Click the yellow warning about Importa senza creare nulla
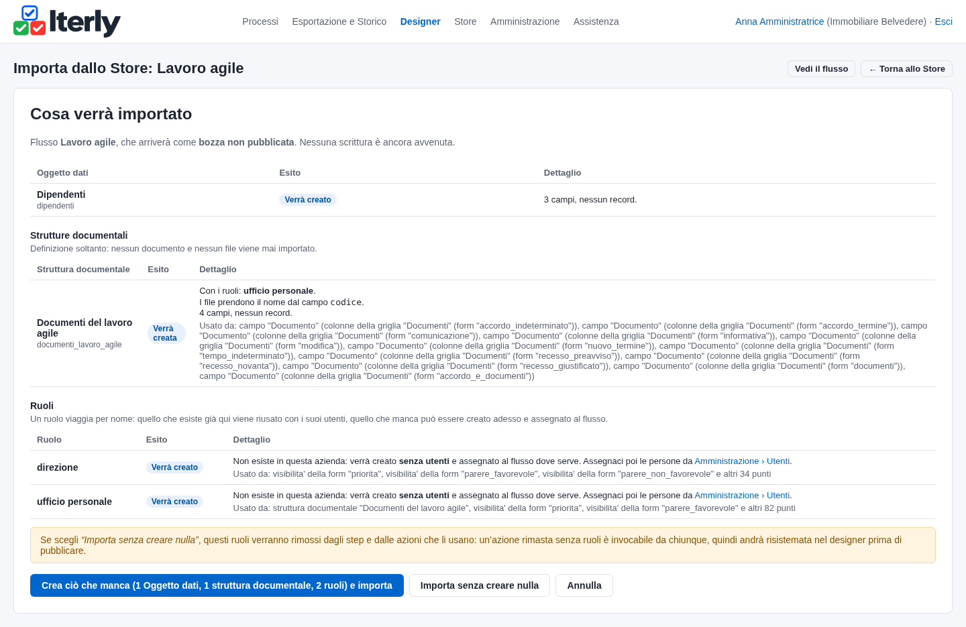Image resolution: width=966 pixels, height=627 pixels. (x=483, y=545)
